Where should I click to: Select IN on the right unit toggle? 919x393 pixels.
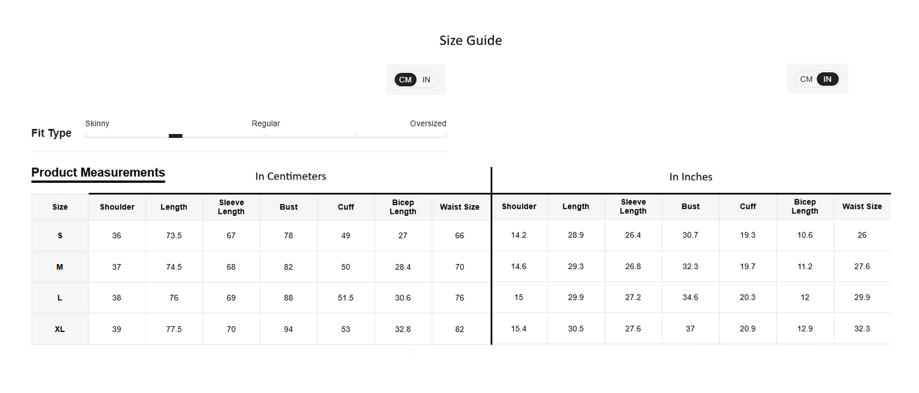(827, 79)
